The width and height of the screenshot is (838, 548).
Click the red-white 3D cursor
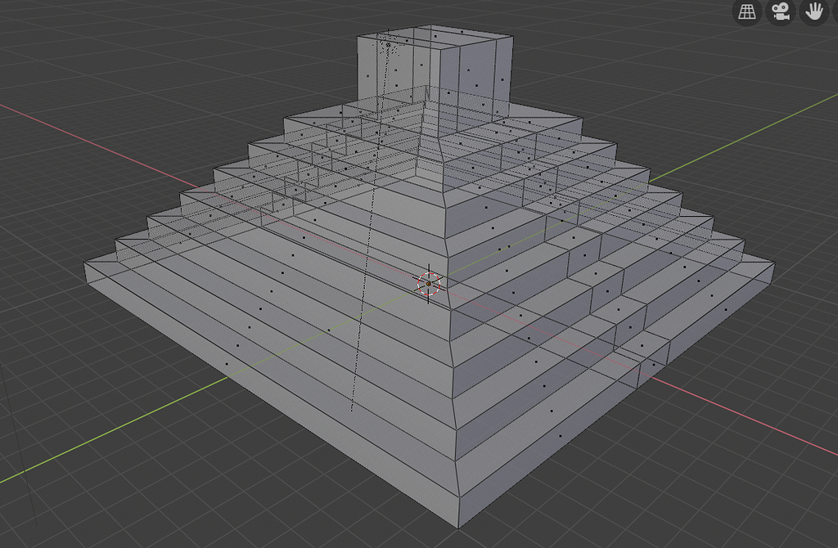(x=428, y=283)
